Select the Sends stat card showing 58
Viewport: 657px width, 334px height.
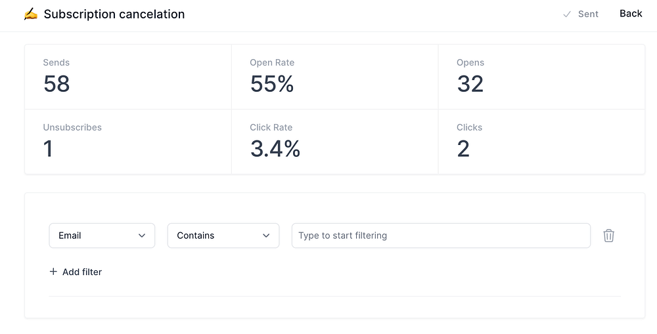[128, 77]
